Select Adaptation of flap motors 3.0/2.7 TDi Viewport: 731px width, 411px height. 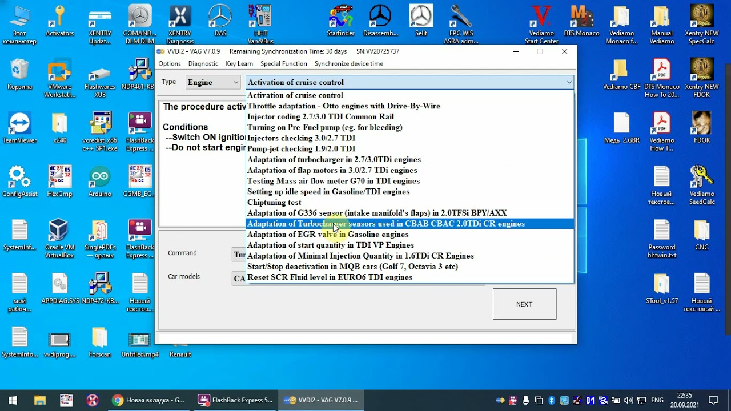coord(409,170)
